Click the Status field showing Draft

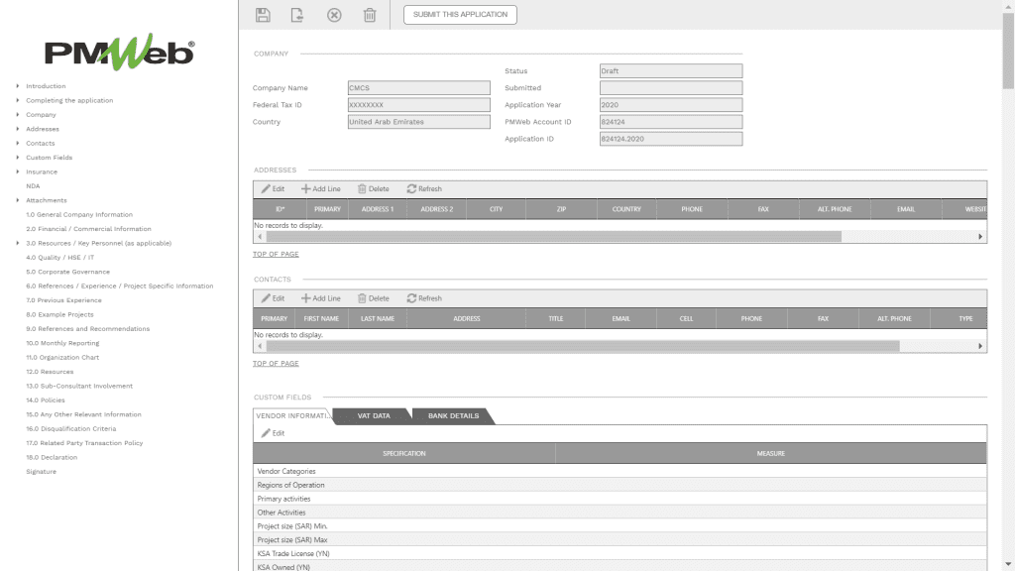(x=671, y=71)
